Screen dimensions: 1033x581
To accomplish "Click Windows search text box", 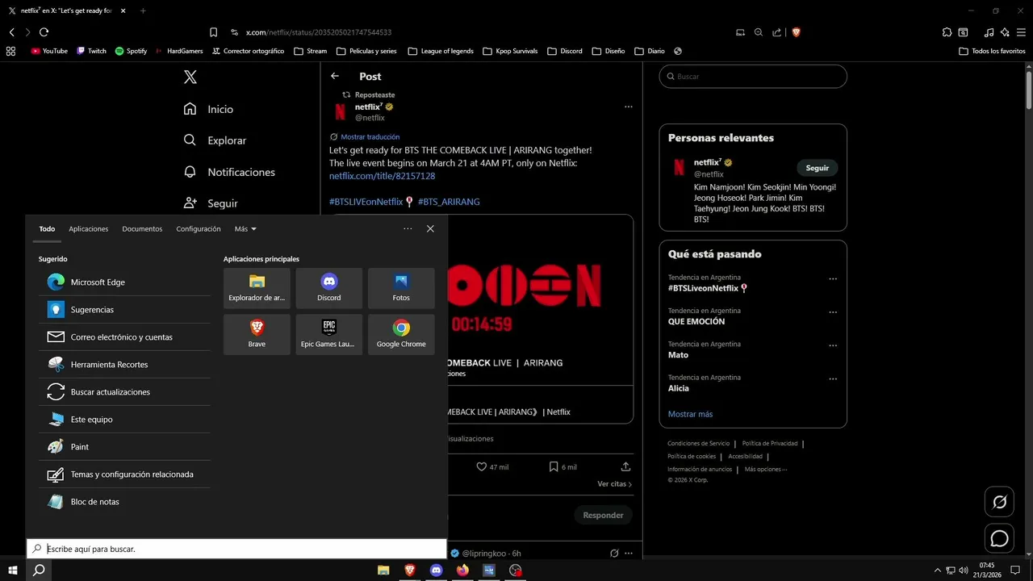I will 236,549.
